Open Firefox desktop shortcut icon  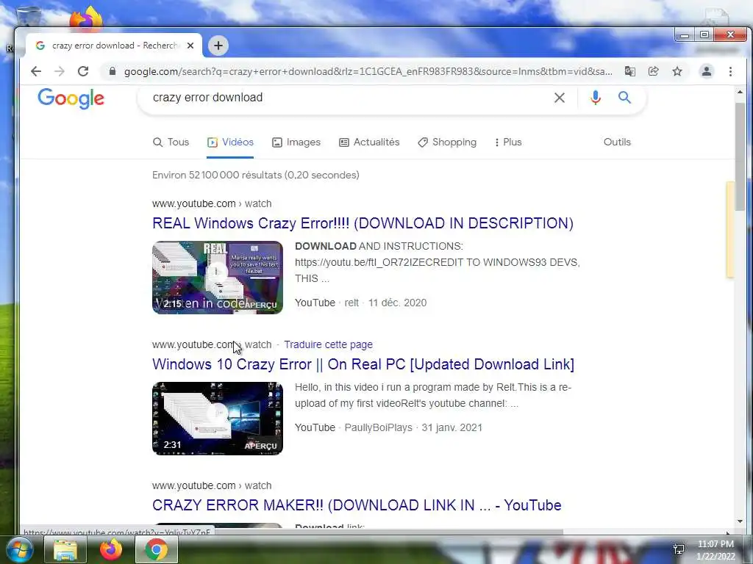coord(87,18)
